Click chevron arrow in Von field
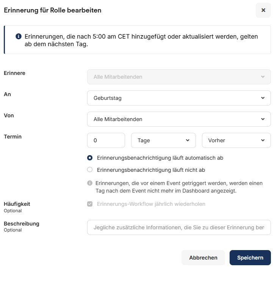 263,119
